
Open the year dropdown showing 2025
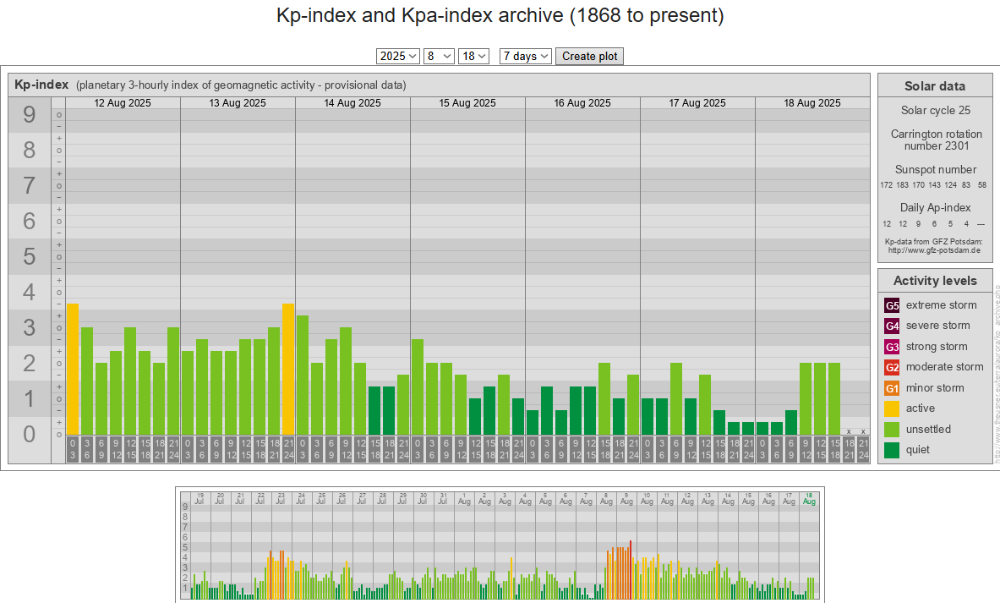pyautogui.click(x=398, y=56)
